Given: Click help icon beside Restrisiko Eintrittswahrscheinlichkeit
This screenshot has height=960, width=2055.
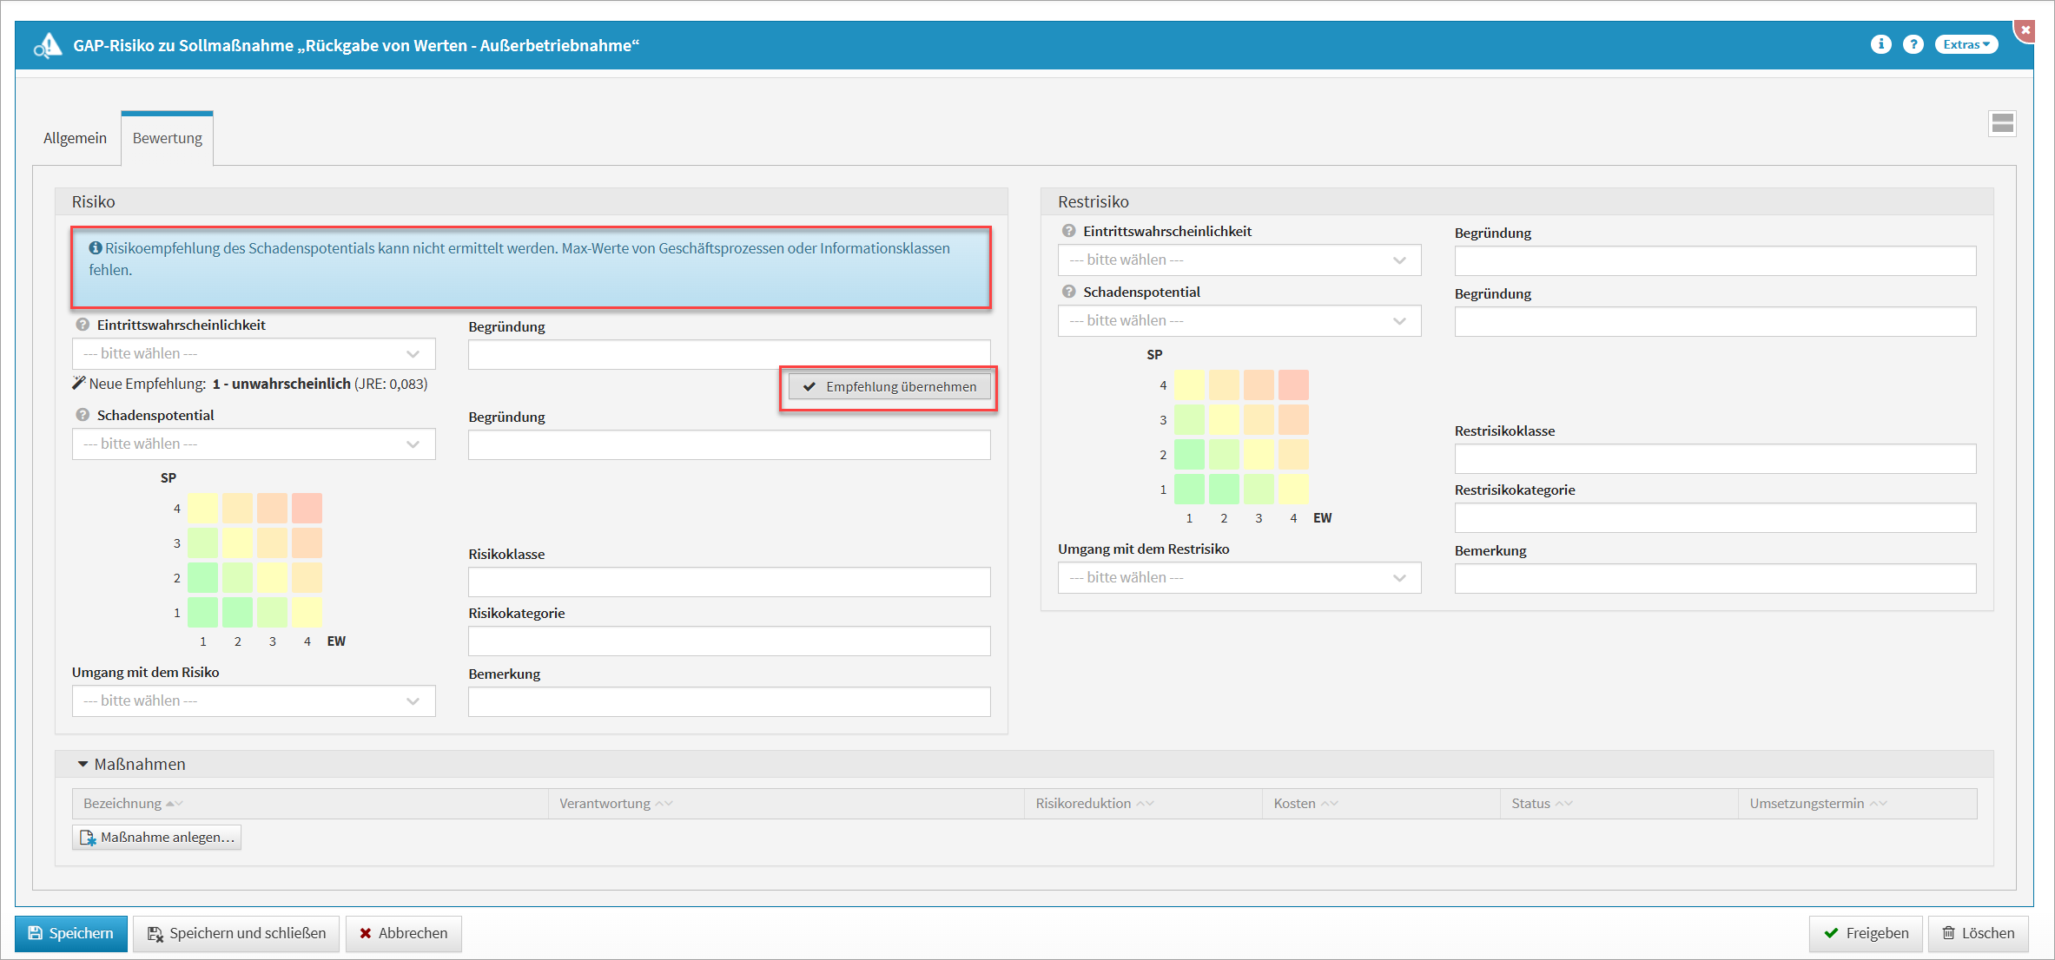Looking at the screenshot, I should 1068,231.
